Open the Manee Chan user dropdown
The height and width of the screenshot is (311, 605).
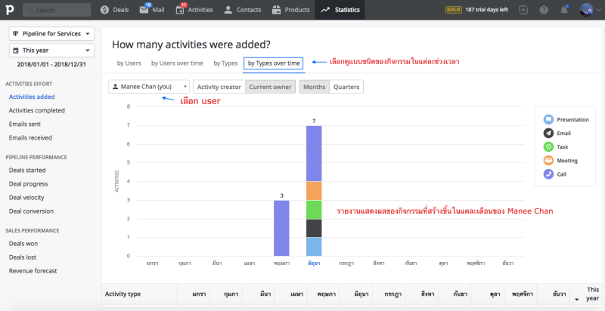tap(149, 87)
